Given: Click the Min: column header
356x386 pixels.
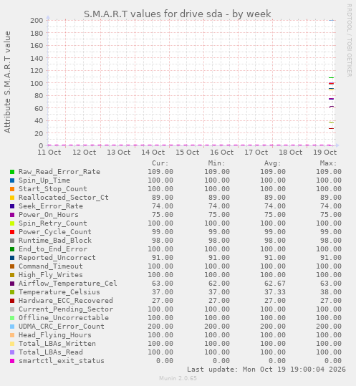Looking at the screenshot, I should point(216,163).
